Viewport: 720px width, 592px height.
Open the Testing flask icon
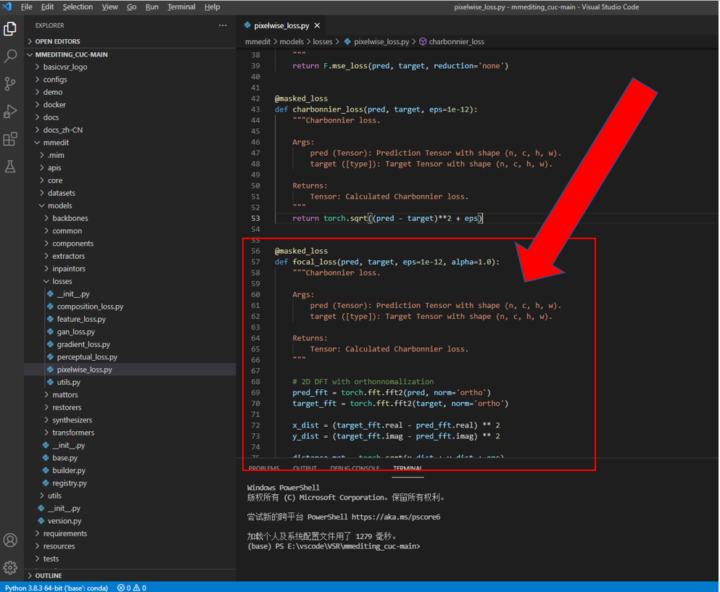coord(10,166)
